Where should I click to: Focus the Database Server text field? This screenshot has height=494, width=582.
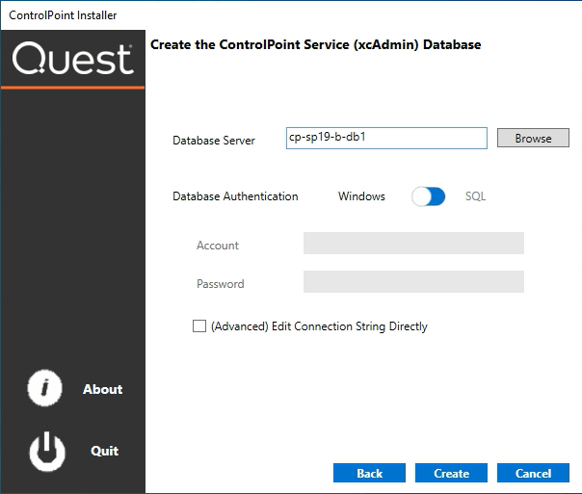(x=386, y=139)
